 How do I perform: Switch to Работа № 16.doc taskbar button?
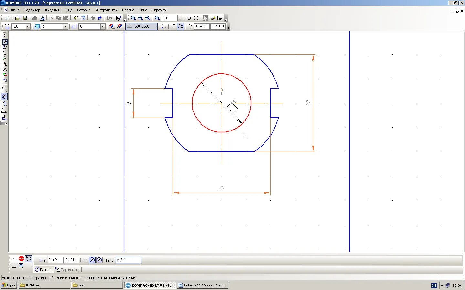pyautogui.click(x=202, y=285)
